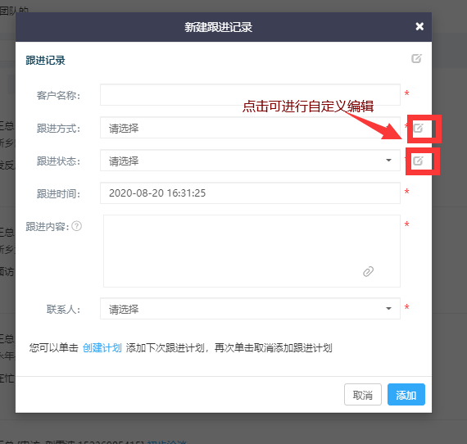Image resolution: width=467 pixels, height=444 pixels.
Task: Click the 联系人 label
Action: 63,310
